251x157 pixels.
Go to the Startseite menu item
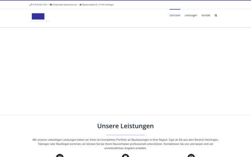click(x=175, y=15)
